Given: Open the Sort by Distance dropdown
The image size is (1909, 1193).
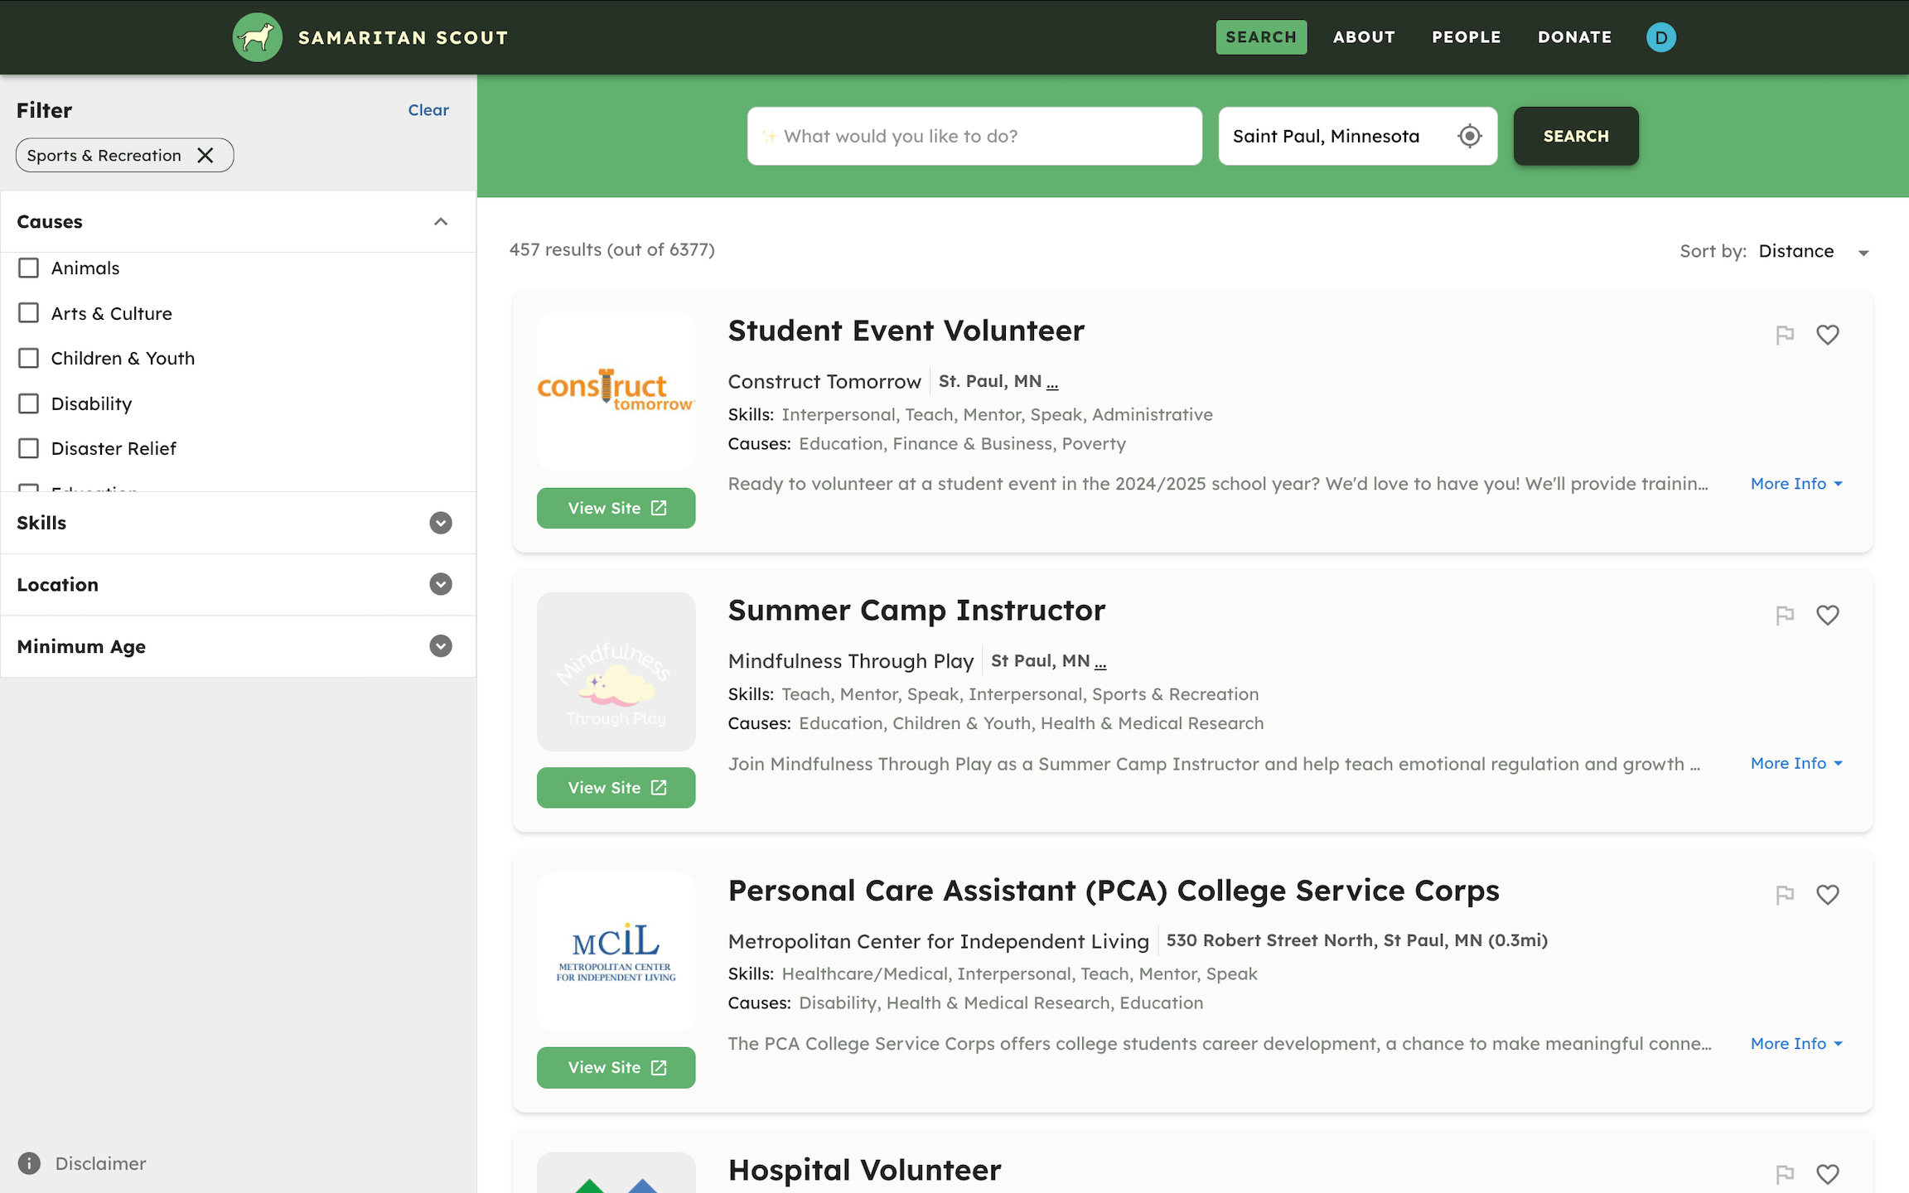Looking at the screenshot, I should tap(1813, 251).
